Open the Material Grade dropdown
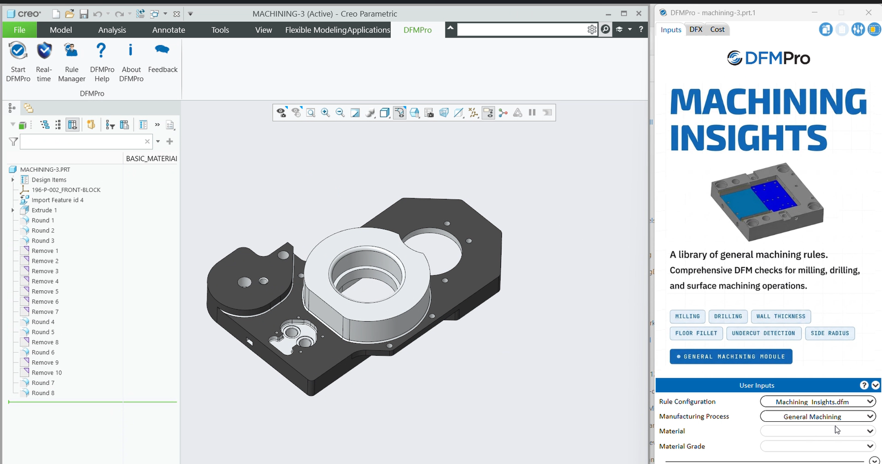The image size is (882, 464). tap(818, 446)
